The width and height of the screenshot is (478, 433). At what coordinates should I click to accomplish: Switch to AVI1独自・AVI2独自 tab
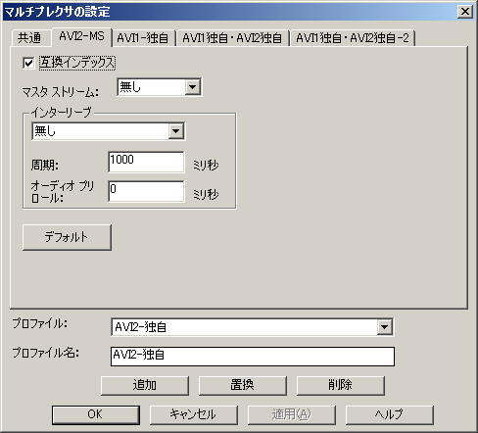tap(232, 38)
